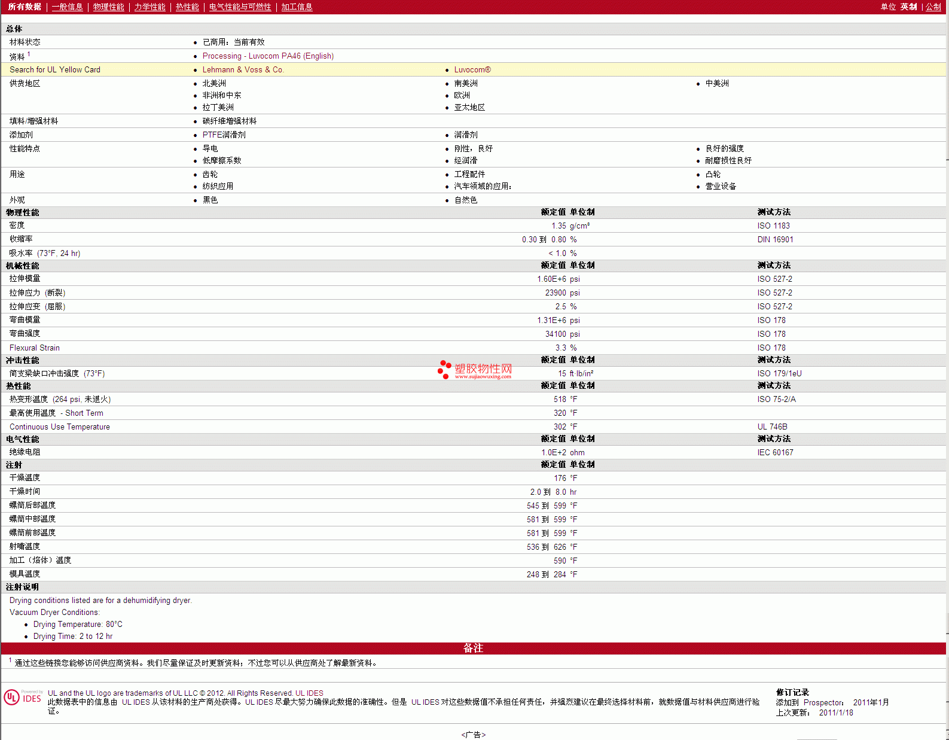Click IEC 60167 test method
Viewport: 949px width, 740px height.
(x=775, y=452)
